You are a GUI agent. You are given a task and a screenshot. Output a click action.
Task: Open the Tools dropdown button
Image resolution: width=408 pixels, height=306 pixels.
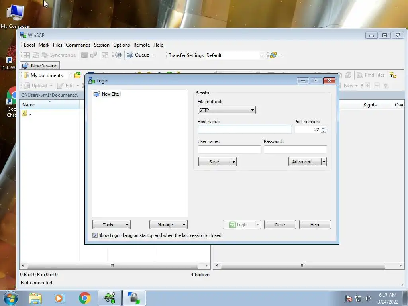(112, 225)
